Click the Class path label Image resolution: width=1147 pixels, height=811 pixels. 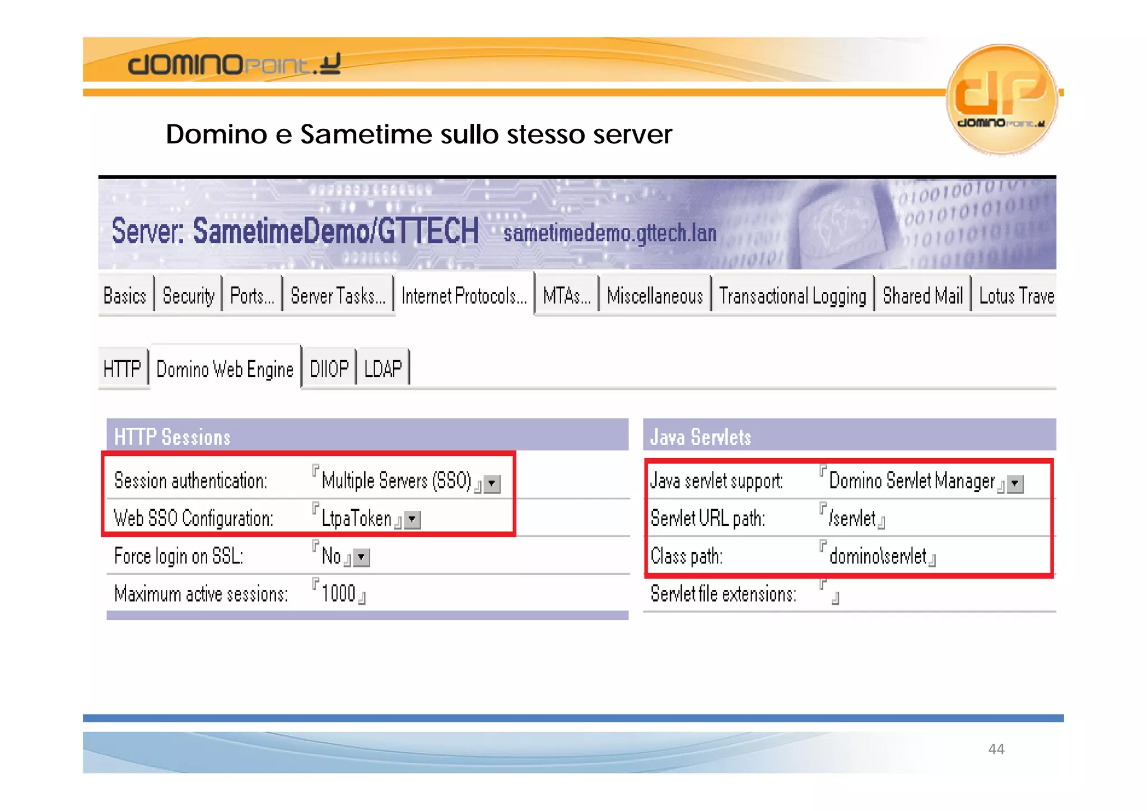pos(686,556)
